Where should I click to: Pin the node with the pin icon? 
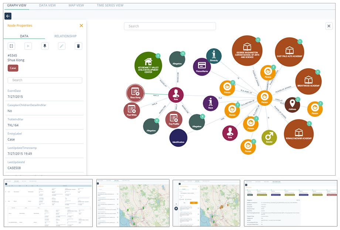pyautogui.click(x=45, y=46)
